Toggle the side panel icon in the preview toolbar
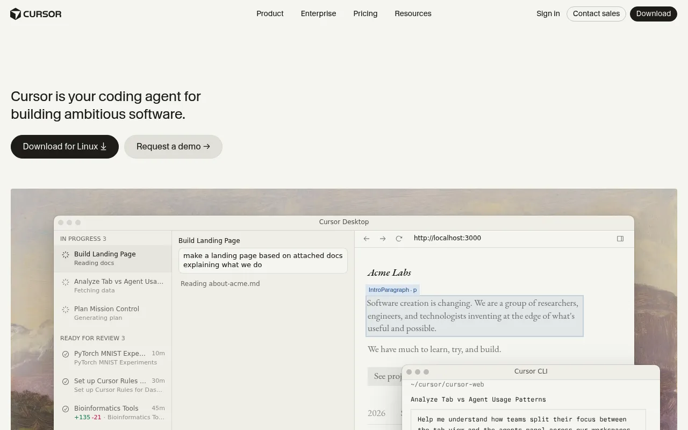This screenshot has width=688, height=430. [620, 239]
